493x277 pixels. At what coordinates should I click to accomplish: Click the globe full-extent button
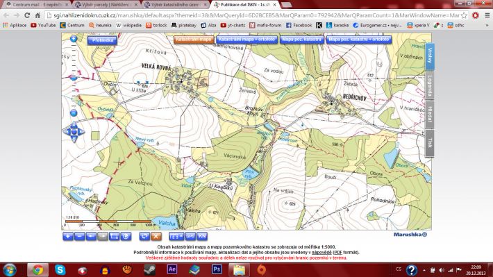click(126, 236)
